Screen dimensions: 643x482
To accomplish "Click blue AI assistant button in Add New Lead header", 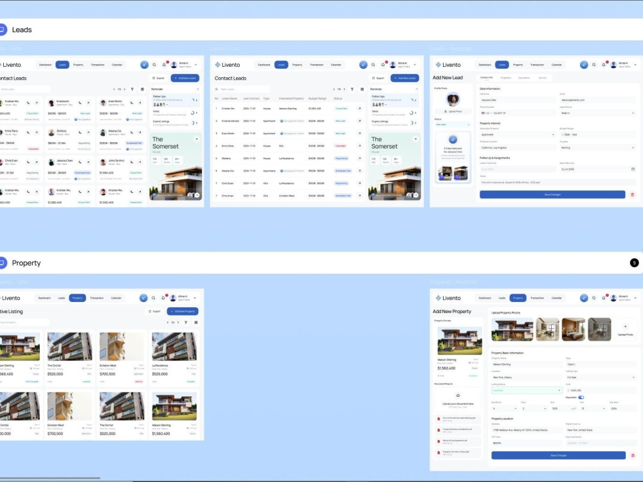I will (x=584, y=65).
